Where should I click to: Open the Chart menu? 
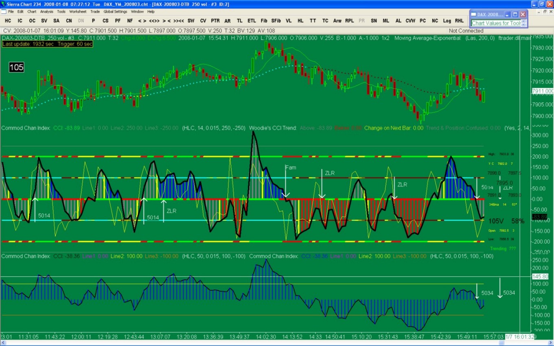32,12
